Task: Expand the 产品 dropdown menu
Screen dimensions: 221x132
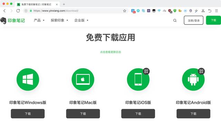Action: [39, 20]
